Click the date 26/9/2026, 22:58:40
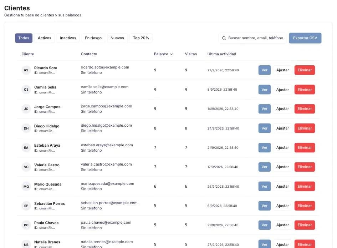The height and width of the screenshot is (248, 337). coord(223,187)
